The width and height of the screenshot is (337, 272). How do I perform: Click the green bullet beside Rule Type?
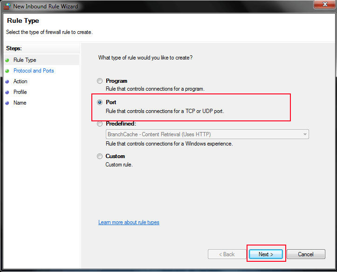pos(7,60)
